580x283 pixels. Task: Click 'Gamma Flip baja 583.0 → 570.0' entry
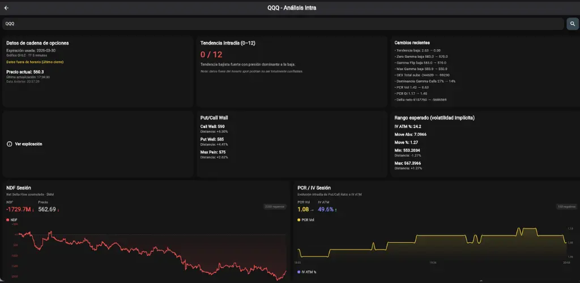[x=421, y=63]
